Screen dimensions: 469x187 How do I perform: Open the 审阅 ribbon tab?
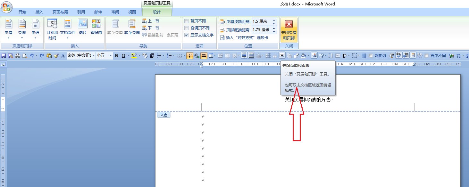click(115, 12)
